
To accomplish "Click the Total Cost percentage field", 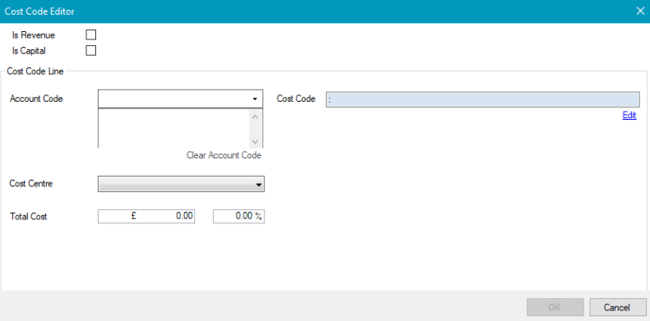I will pos(239,216).
